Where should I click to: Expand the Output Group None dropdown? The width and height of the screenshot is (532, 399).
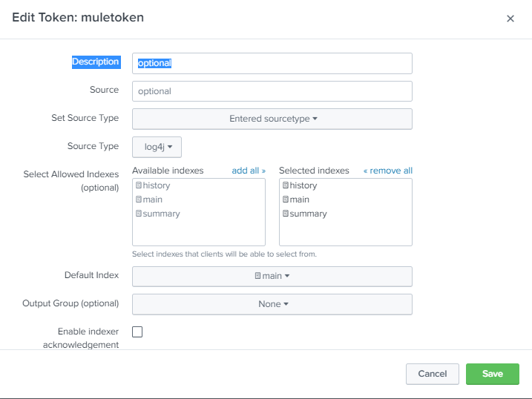pos(272,304)
